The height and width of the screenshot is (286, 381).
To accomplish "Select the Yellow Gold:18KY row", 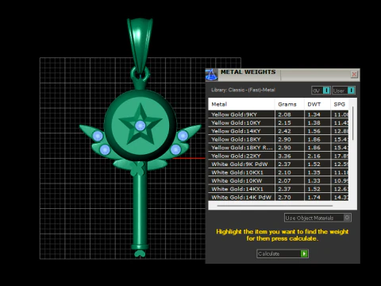I will [x=279, y=139].
